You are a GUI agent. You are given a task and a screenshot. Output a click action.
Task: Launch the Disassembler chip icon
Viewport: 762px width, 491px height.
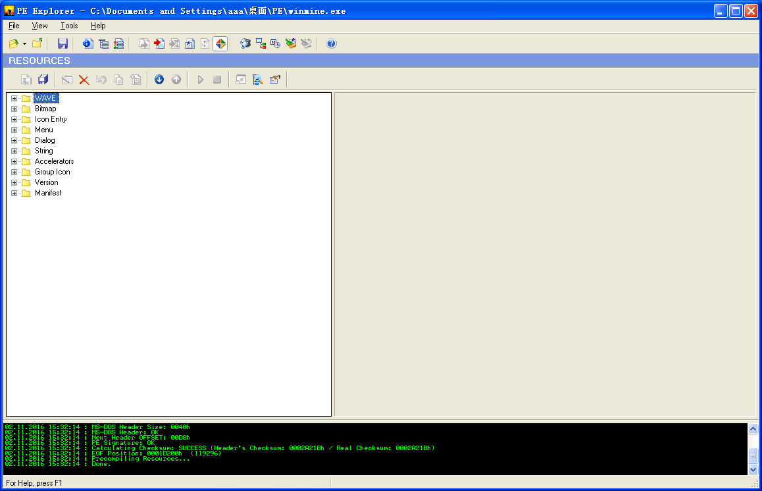(245, 43)
